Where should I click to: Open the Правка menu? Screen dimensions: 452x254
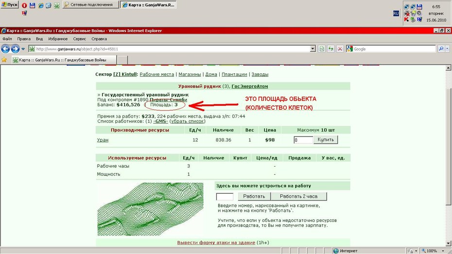[24, 38]
